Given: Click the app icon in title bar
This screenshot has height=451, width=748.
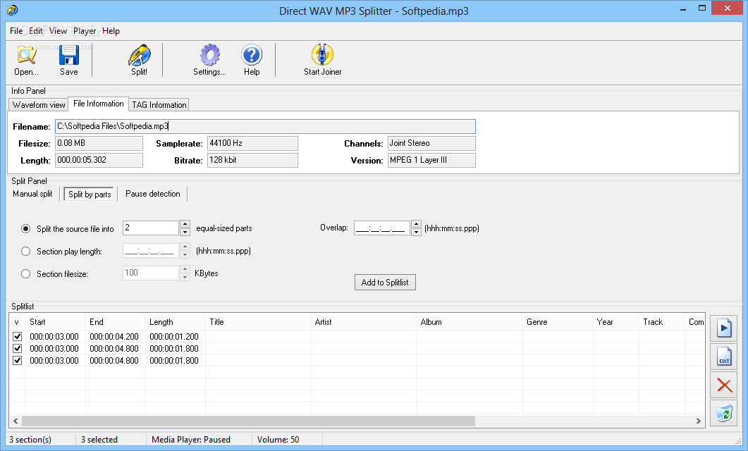Looking at the screenshot, I should [x=13, y=10].
